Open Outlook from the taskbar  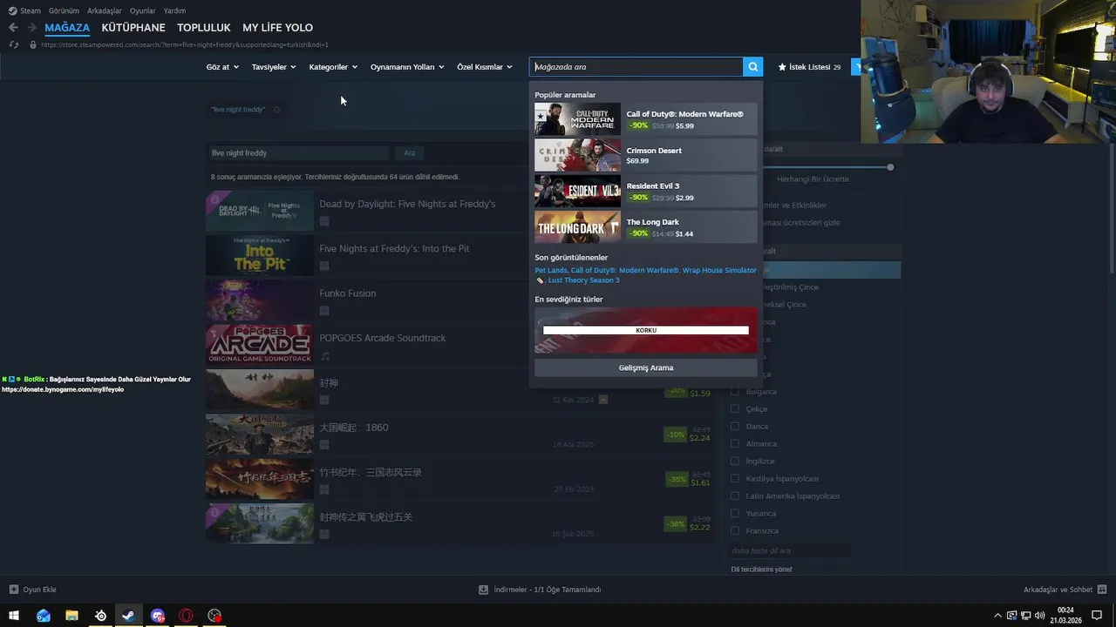44,616
